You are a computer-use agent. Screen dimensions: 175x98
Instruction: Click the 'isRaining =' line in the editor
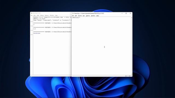pos(76,17)
